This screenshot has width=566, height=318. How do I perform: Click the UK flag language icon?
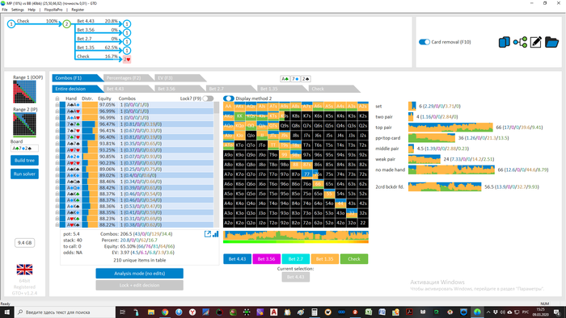24,270
